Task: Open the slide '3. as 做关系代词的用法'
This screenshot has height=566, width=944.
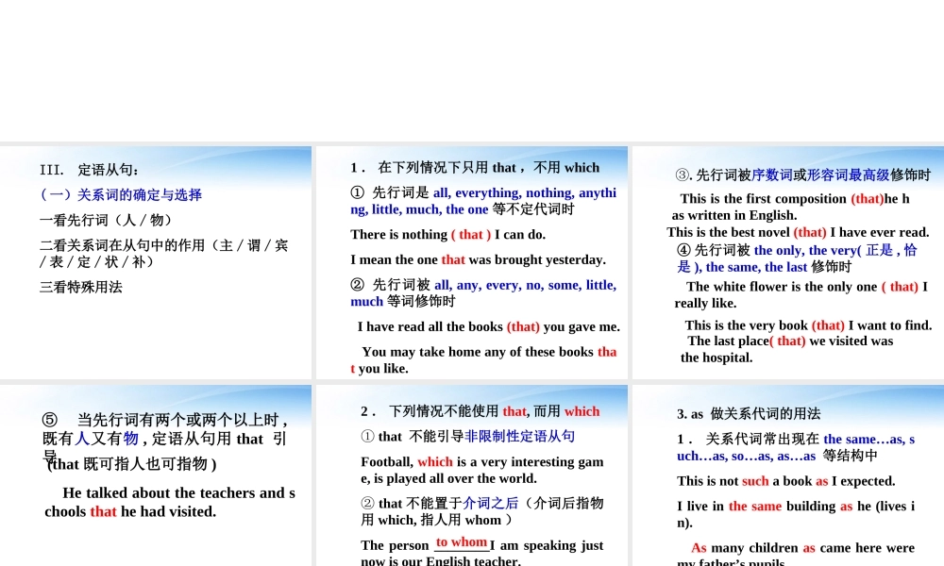Action: 788,475
